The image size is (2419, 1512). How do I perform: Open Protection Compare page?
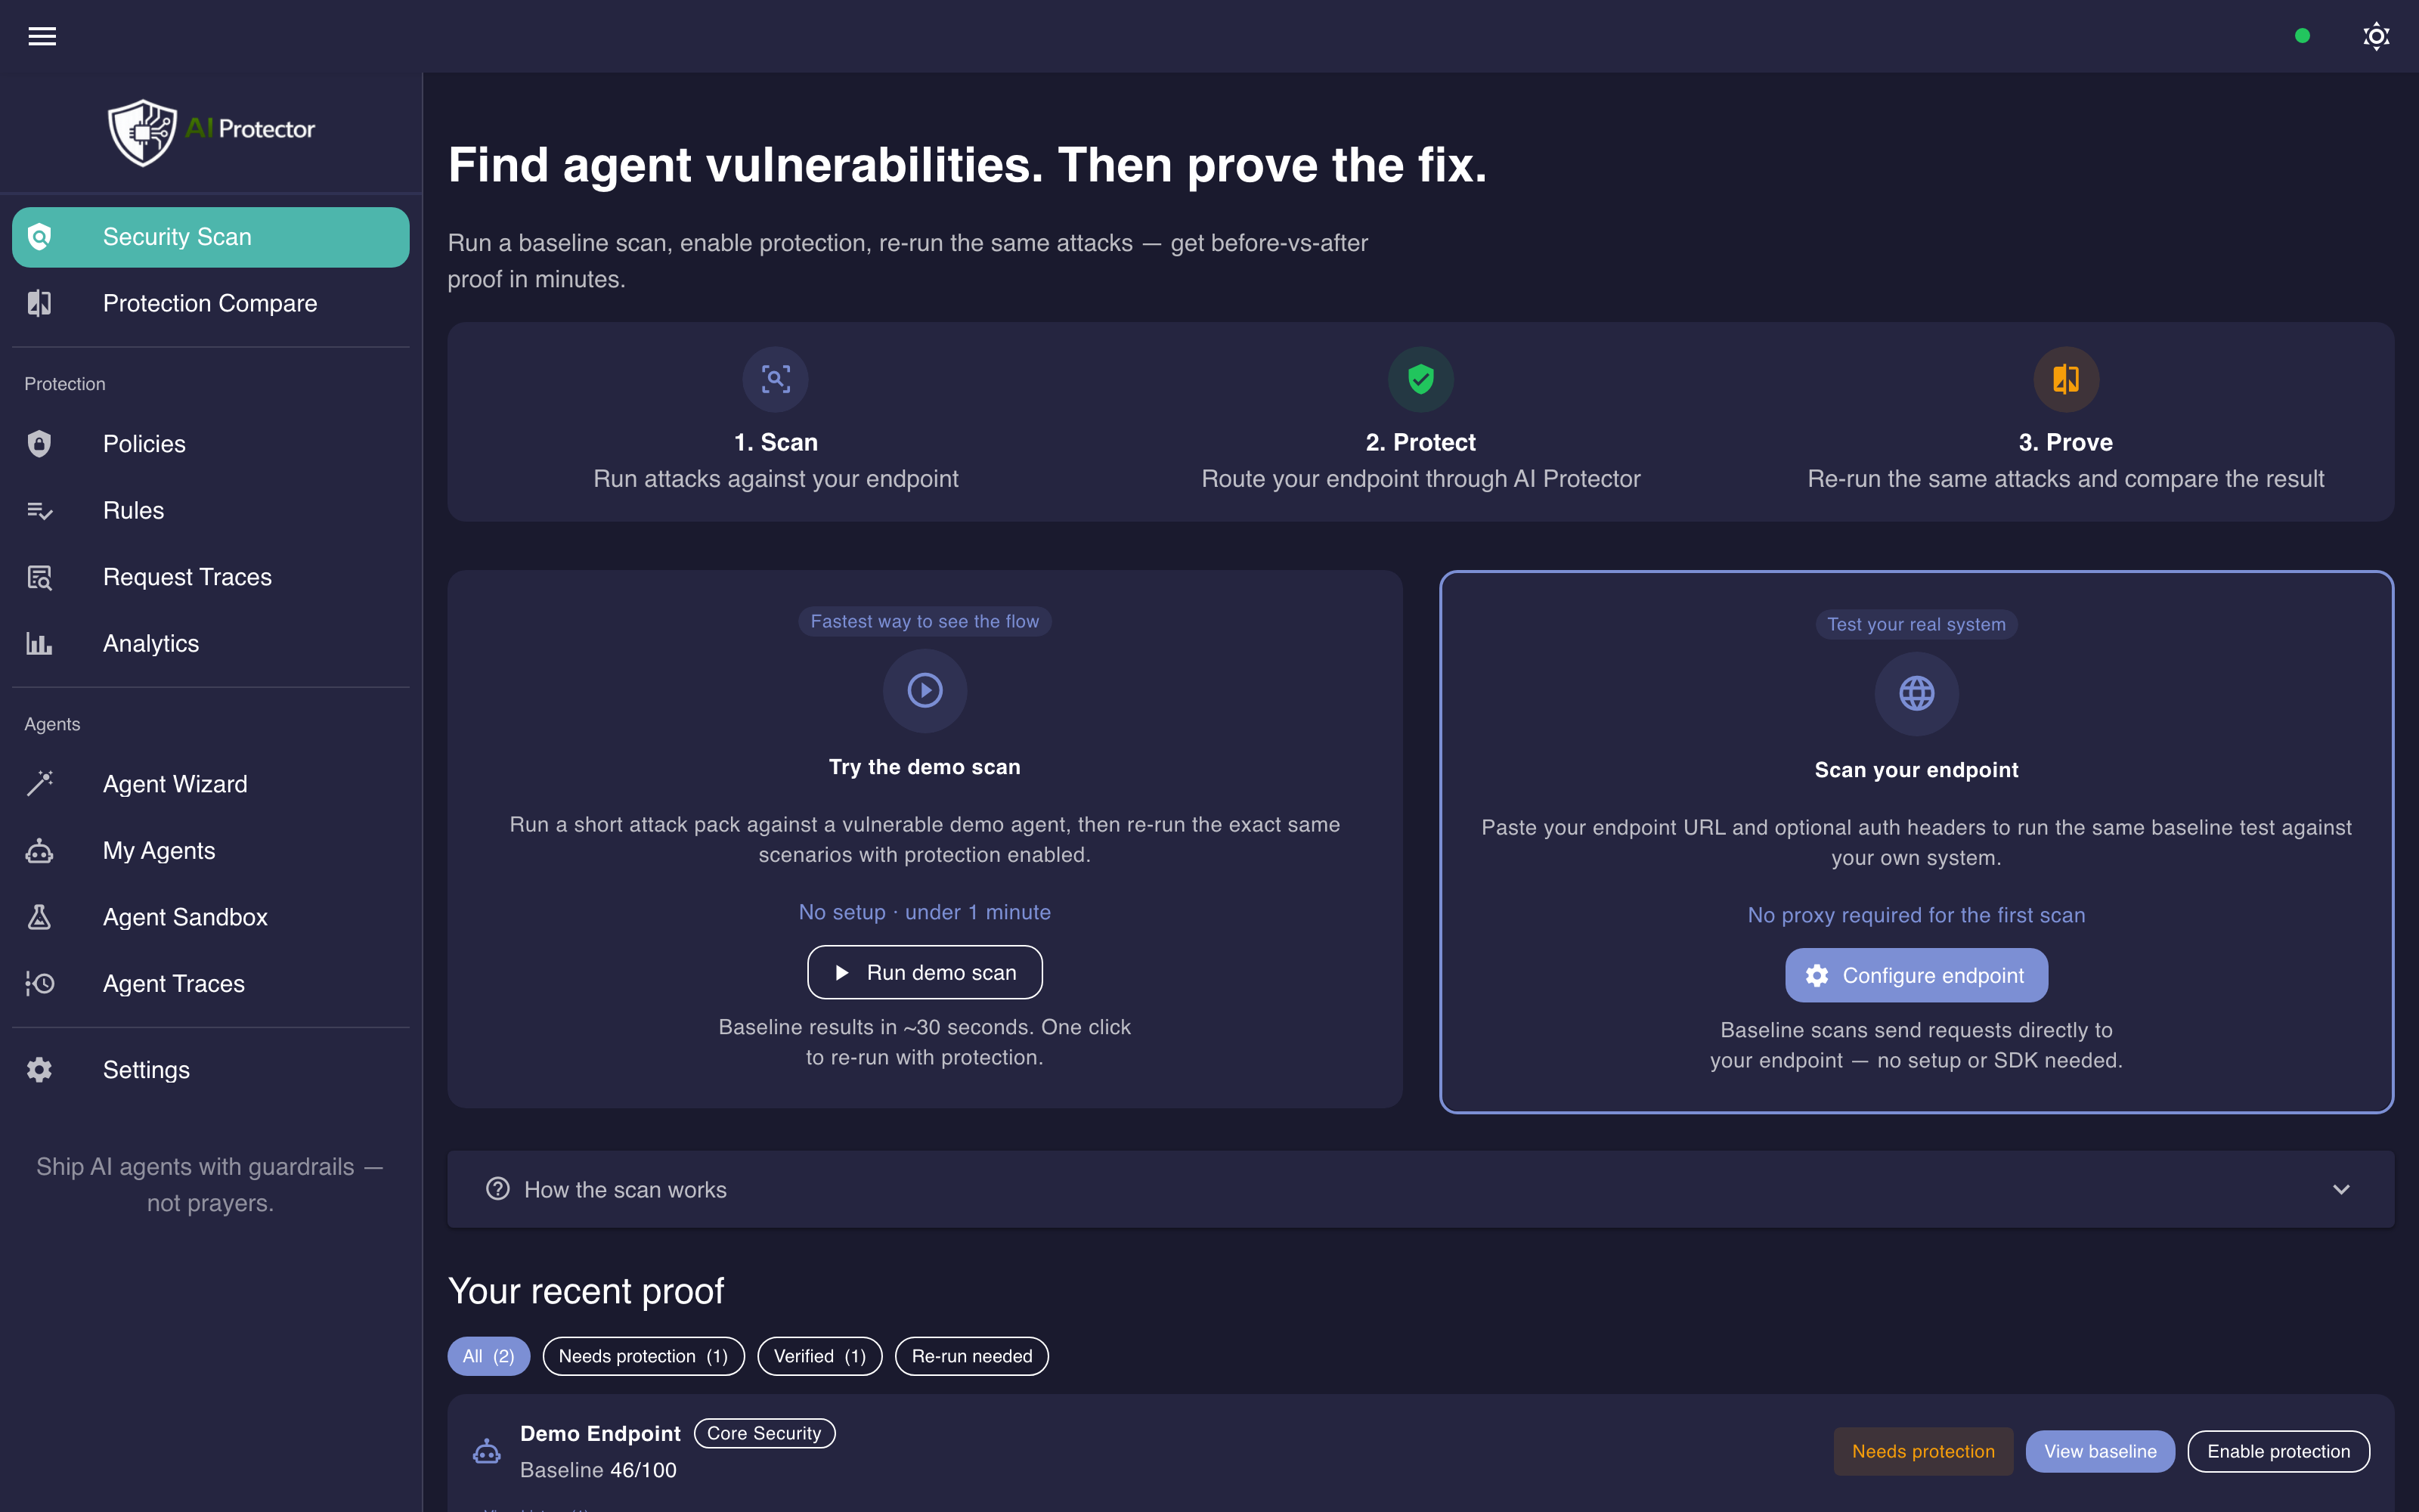pyautogui.click(x=211, y=303)
